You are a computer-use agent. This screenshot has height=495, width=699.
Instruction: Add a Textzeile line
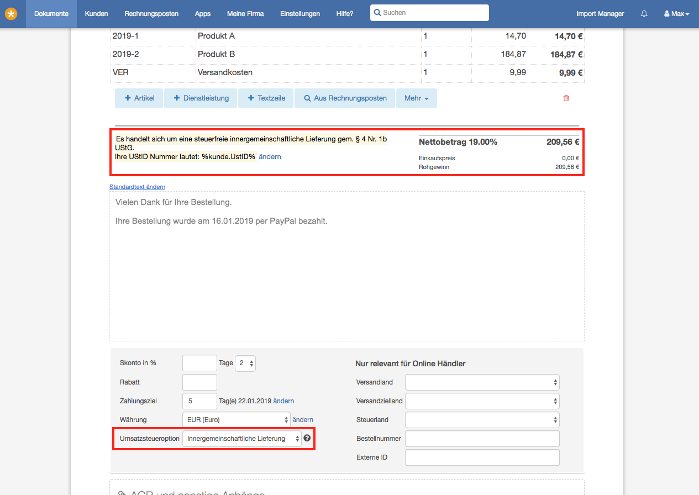tap(266, 98)
